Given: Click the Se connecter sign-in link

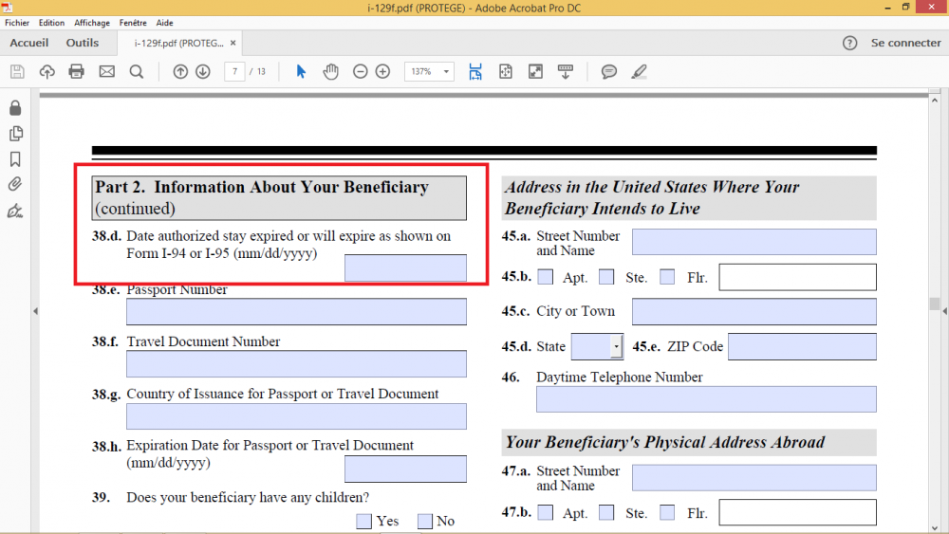Looking at the screenshot, I should (x=905, y=44).
